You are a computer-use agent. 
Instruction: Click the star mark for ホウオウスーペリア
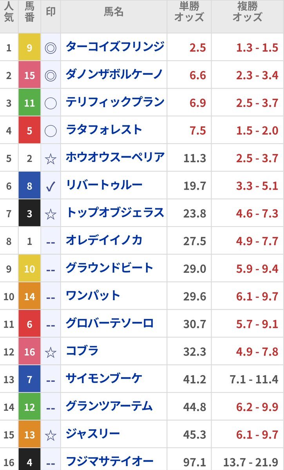point(51,159)
